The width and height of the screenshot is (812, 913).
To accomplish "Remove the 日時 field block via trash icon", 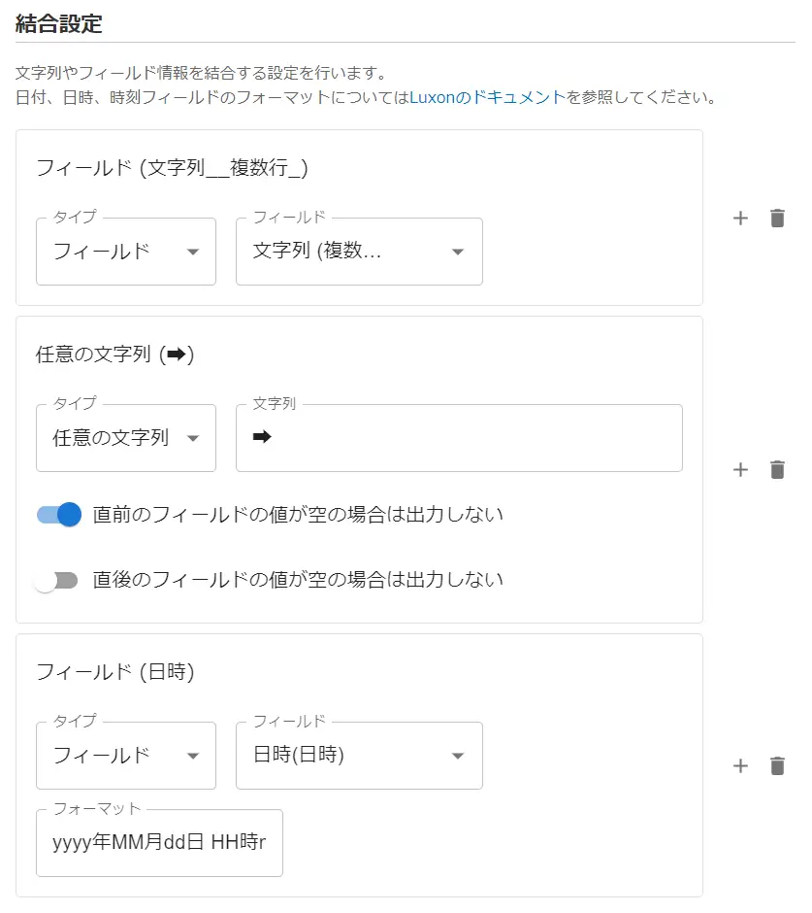I will pyautogui.click(x=777, y=766).
